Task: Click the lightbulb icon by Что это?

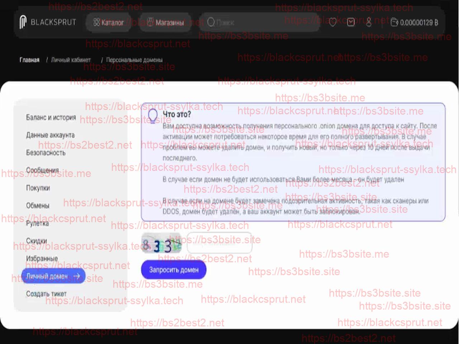Action: (x=153, y=115)
